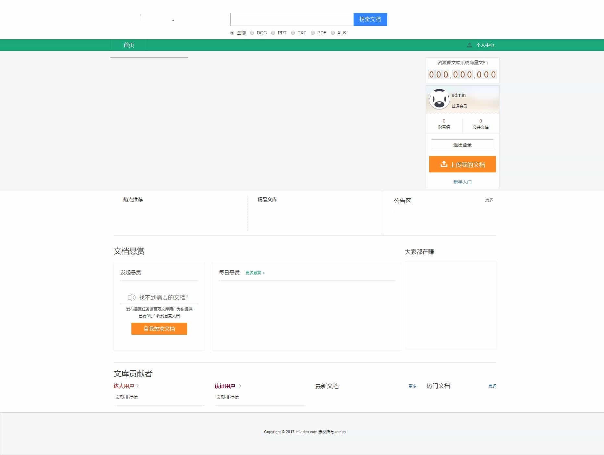Screen dimensions: 604x455
Task: Click the admin username text
Action: coord(458,95)
